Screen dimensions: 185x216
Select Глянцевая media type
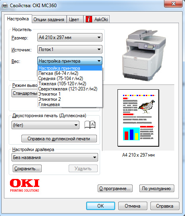pos(70,104)
